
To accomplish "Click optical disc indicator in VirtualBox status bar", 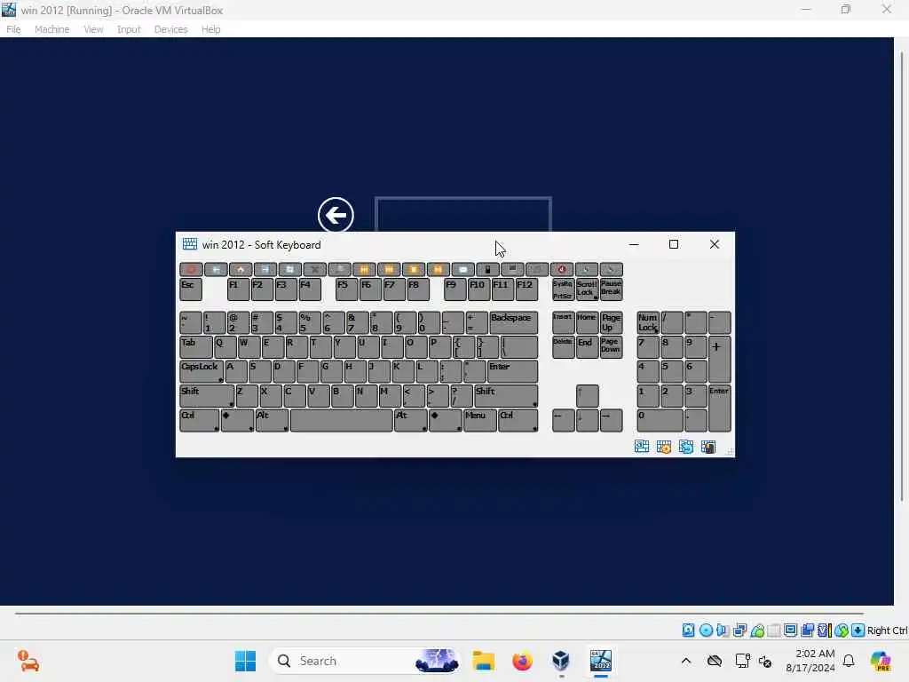I will point(706,630).
